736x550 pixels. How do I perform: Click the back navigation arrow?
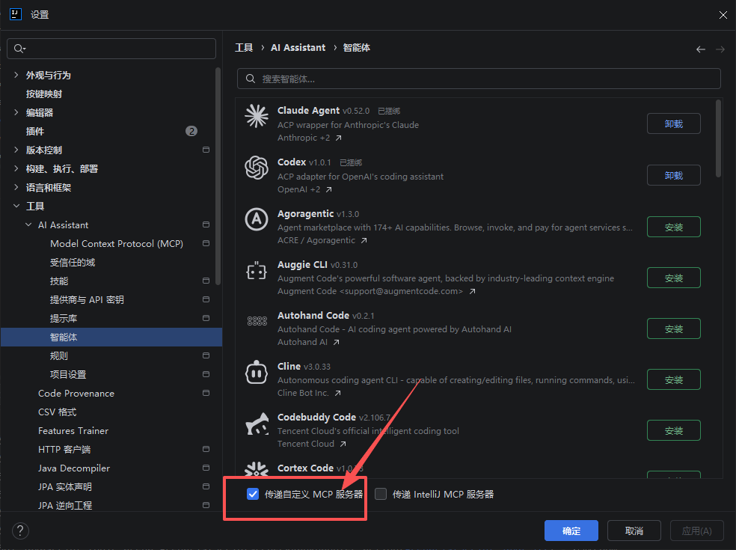701,49
